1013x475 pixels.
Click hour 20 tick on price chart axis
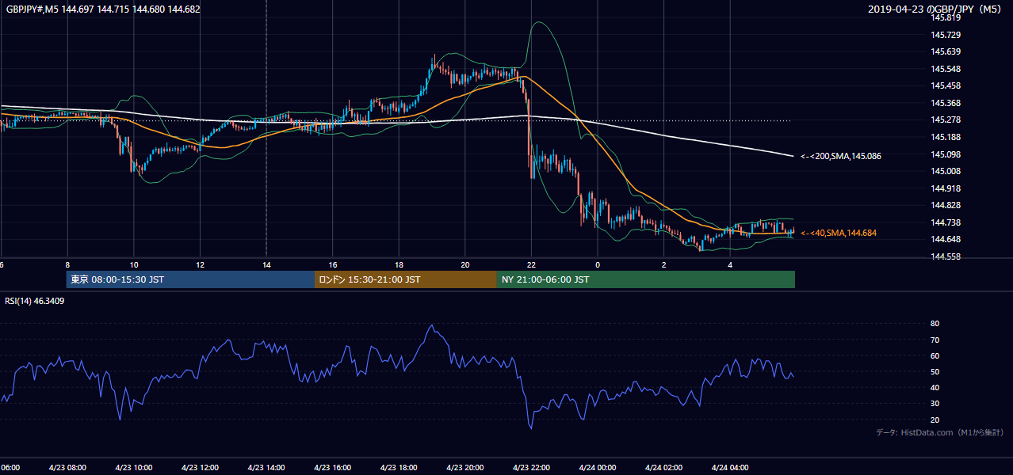(x=465, y=265)
